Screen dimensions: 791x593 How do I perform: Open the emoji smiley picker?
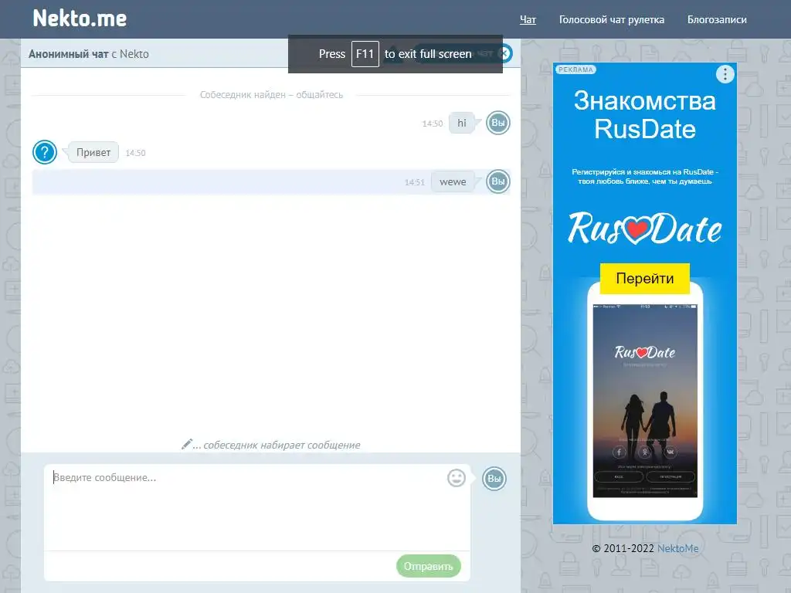coord(457,477)
